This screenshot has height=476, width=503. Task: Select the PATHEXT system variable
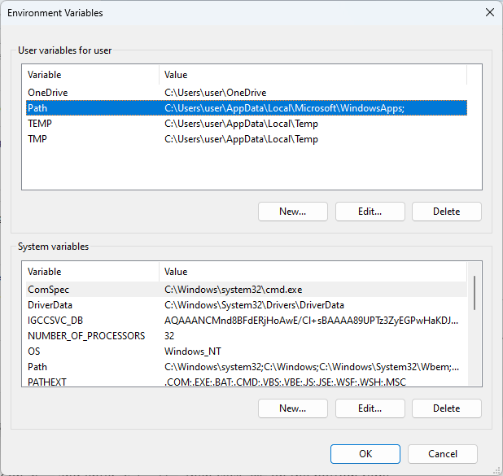click(x=247, y=382)
